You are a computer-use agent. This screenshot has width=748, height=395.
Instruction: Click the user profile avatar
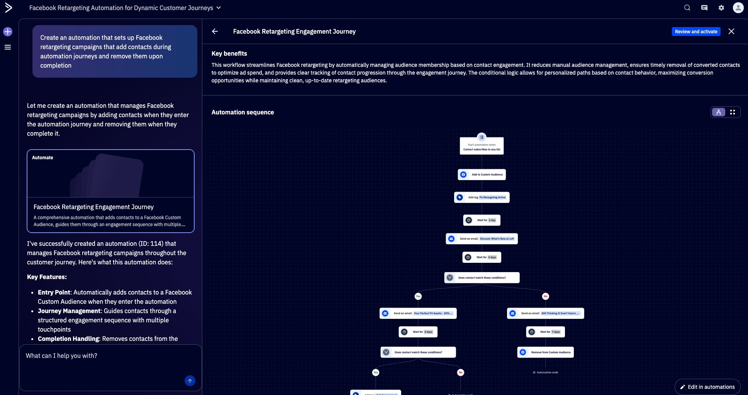click(738, 8)
